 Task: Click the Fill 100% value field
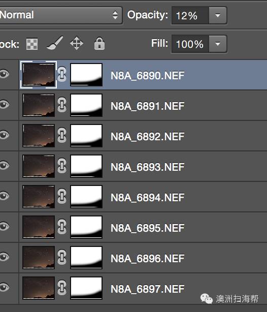[x=190, y=44]
